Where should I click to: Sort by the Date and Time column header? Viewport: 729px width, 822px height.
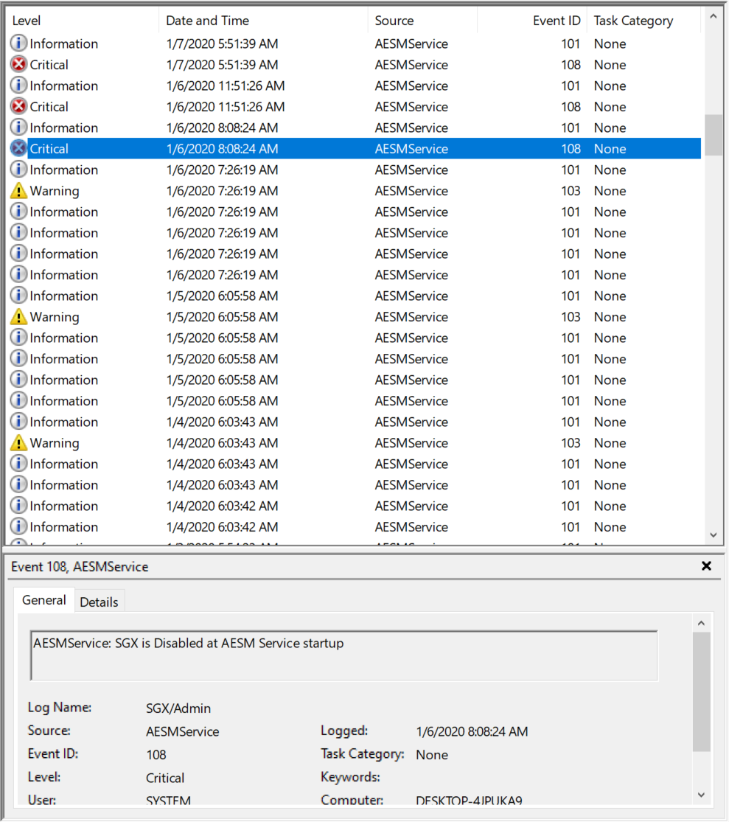(263, 21)
